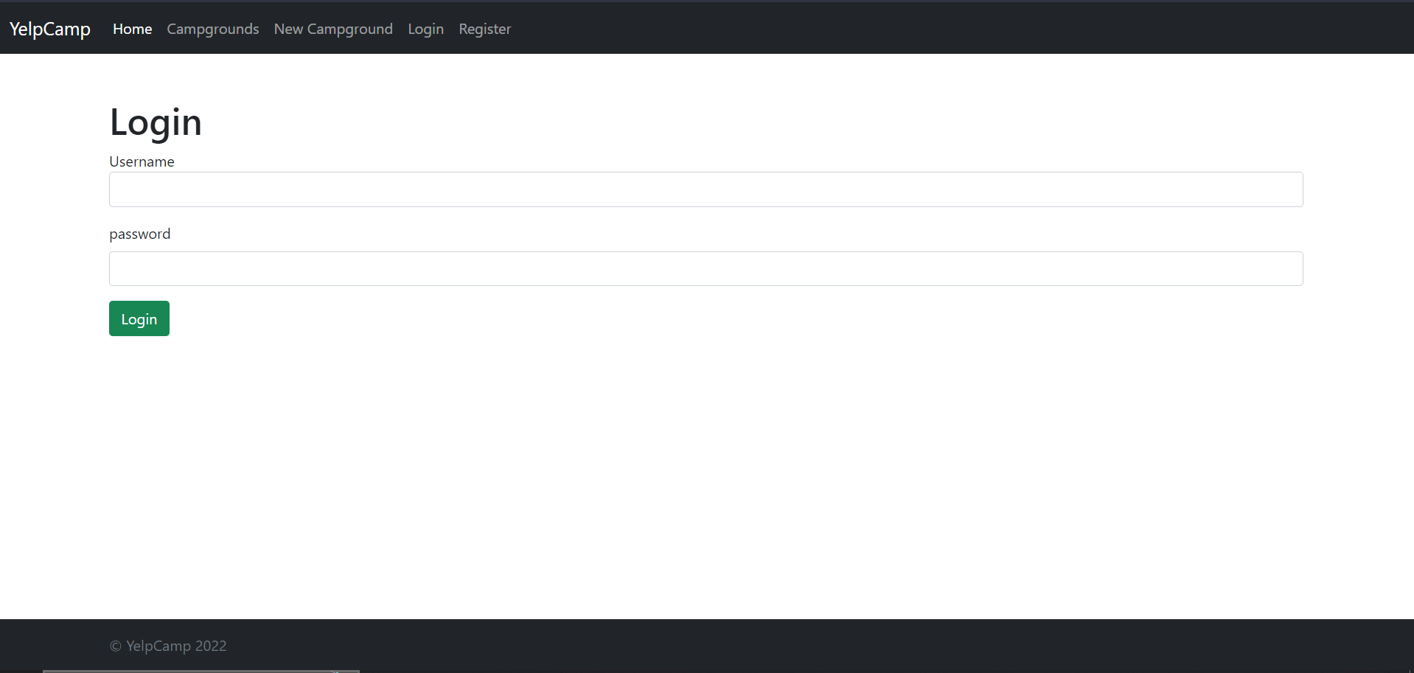Image resolution: width=1414 pixels, height=673 pixels.
Task: Select the large Login page heading
Action: pos(156,122)
